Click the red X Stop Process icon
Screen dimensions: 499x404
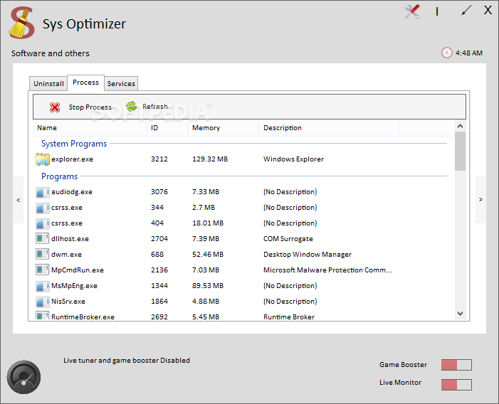tap(55, 107)
